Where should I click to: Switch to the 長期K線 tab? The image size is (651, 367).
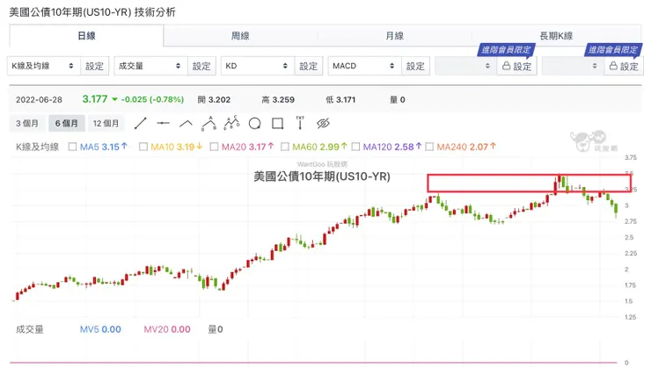(556, 36)
